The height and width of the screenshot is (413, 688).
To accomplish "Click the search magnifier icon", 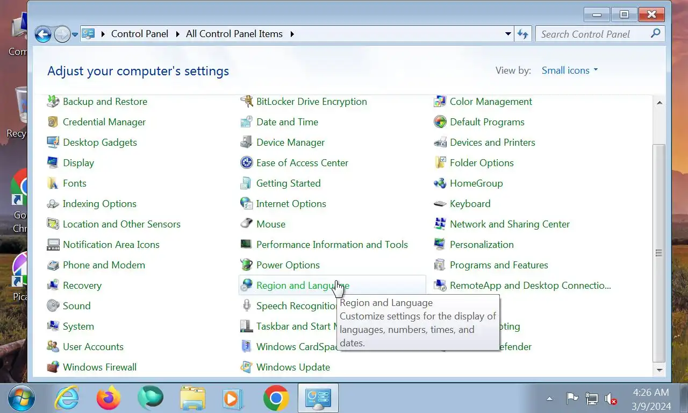I will tap(655, 33).
